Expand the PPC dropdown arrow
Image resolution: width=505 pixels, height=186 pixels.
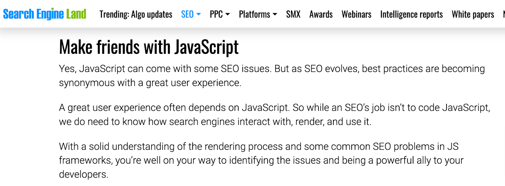228,14
